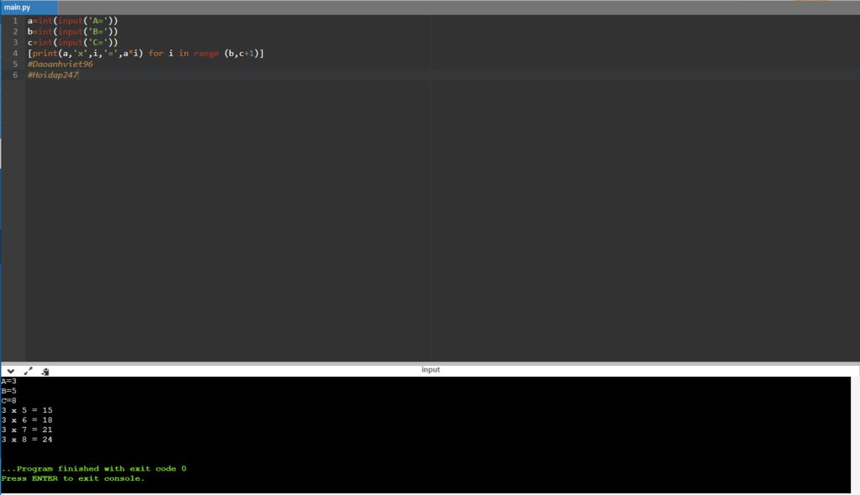
Task: Click console output '3 x 5 = 15'
Action: tap(27, 410)
